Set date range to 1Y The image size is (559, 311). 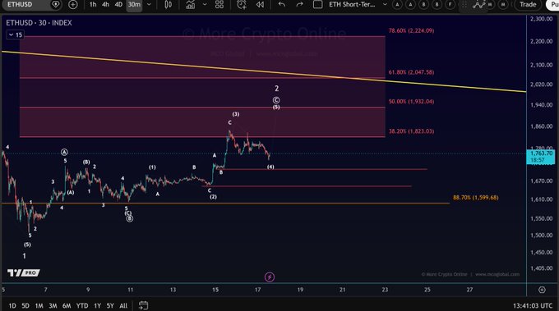97,305
